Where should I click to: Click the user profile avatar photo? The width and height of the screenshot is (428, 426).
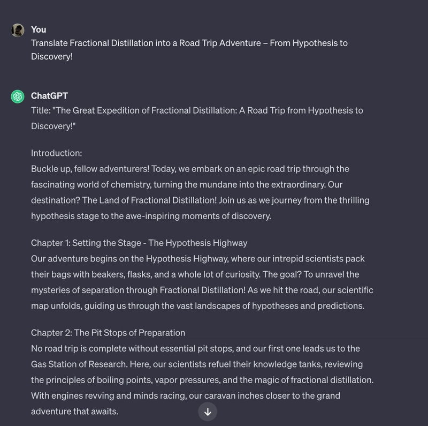click(18, 30)
